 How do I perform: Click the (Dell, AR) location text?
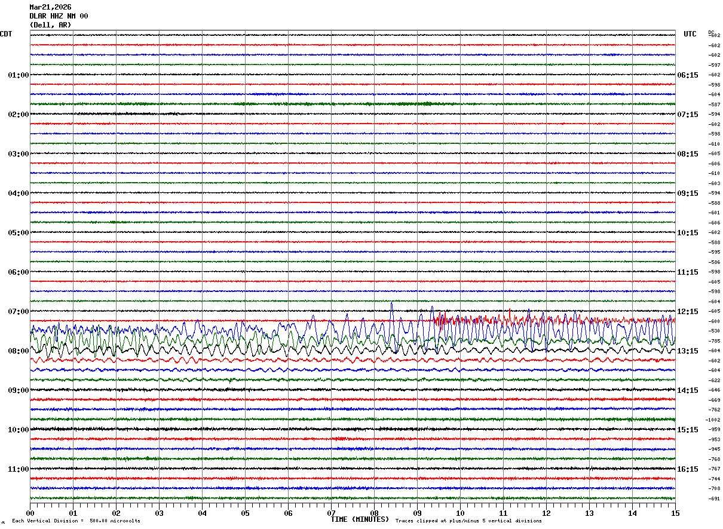pos(50,25)
